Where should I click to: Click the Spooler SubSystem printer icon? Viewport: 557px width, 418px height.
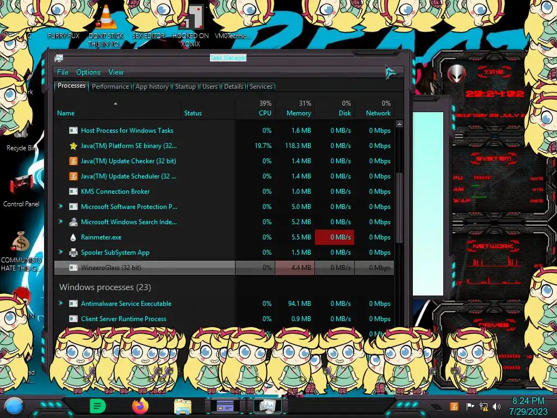point(73,253)
